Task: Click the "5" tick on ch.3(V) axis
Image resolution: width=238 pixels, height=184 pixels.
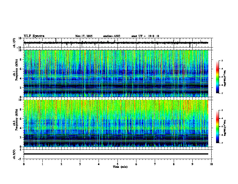Action: tap(21, 149)
